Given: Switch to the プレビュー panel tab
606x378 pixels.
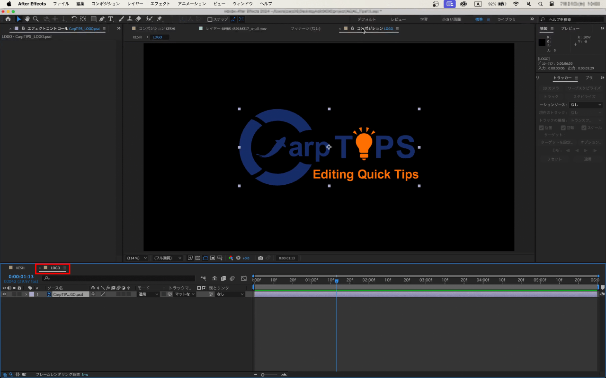Looking at the screenshot, I should 570,28.
